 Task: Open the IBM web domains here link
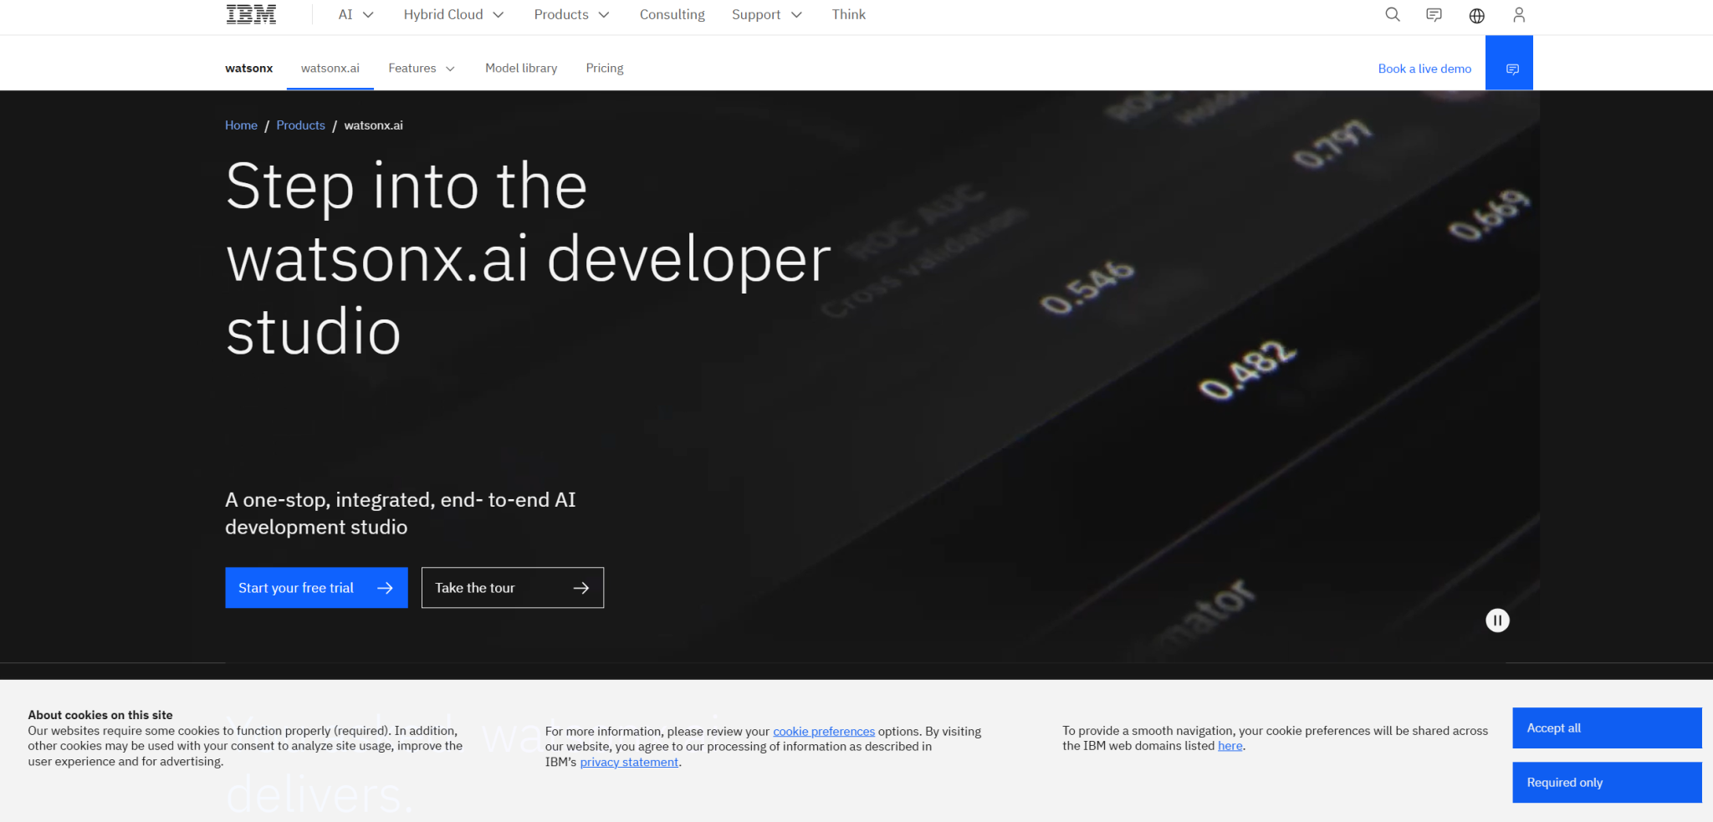(x=1230, y=745)
